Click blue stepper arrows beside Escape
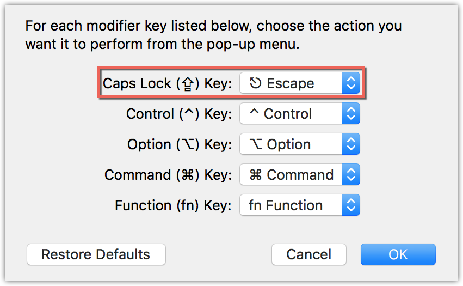 (x=351, y=83)
